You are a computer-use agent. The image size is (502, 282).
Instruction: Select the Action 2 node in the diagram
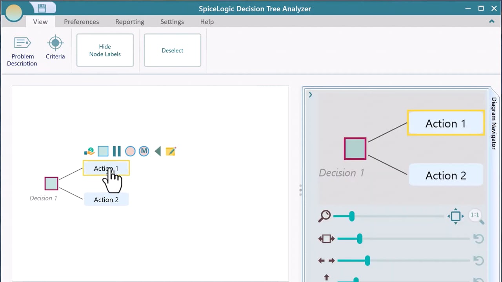click(106, 200)
